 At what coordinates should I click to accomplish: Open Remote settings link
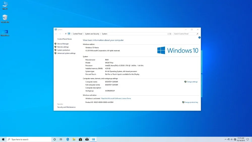click(x=63, y=47)
